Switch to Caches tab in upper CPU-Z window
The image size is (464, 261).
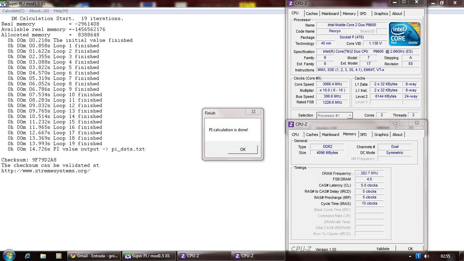tap(311, 14)
